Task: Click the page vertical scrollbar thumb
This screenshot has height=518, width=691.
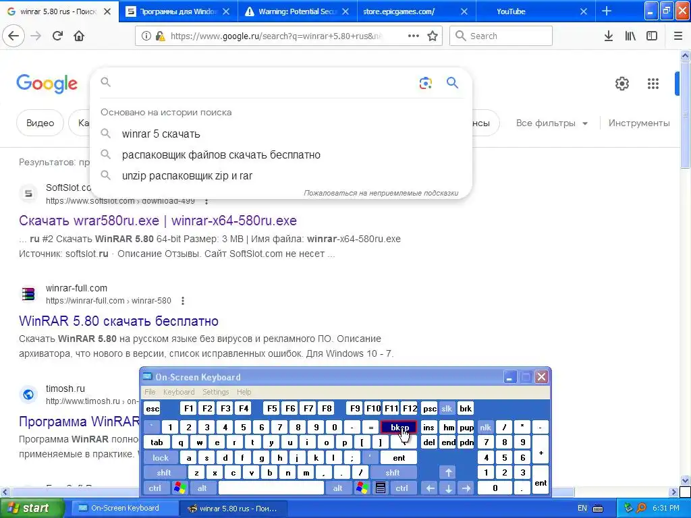Action: click(686, 115)
